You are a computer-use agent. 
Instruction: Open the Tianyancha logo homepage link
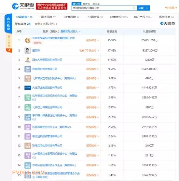coord(23,6)
